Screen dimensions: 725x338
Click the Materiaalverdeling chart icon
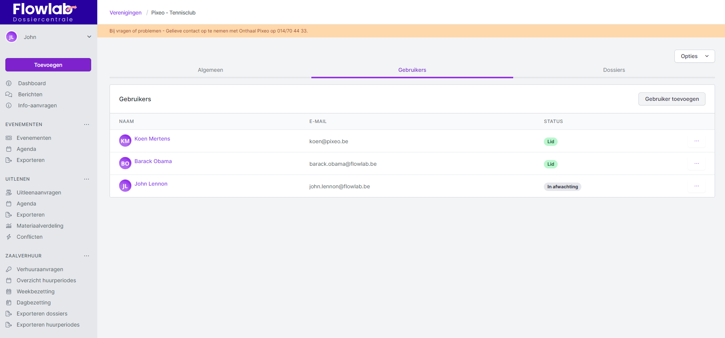[x=9, y=226]
